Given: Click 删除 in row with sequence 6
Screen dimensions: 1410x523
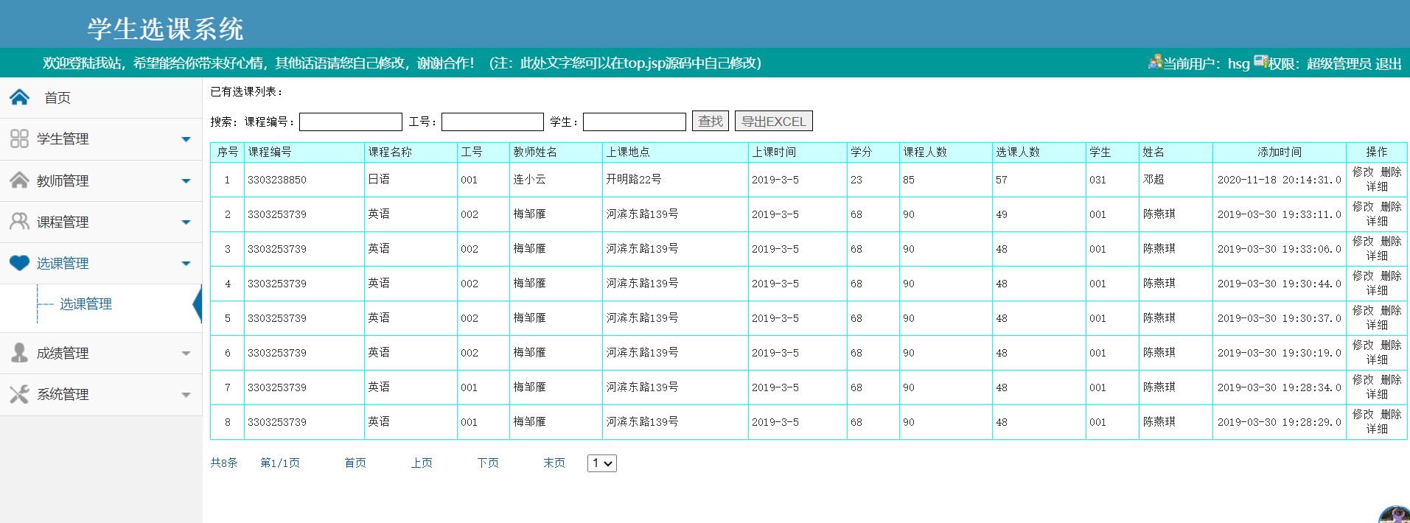Looking at the screenshot, I should click(x=1391, y=345).
